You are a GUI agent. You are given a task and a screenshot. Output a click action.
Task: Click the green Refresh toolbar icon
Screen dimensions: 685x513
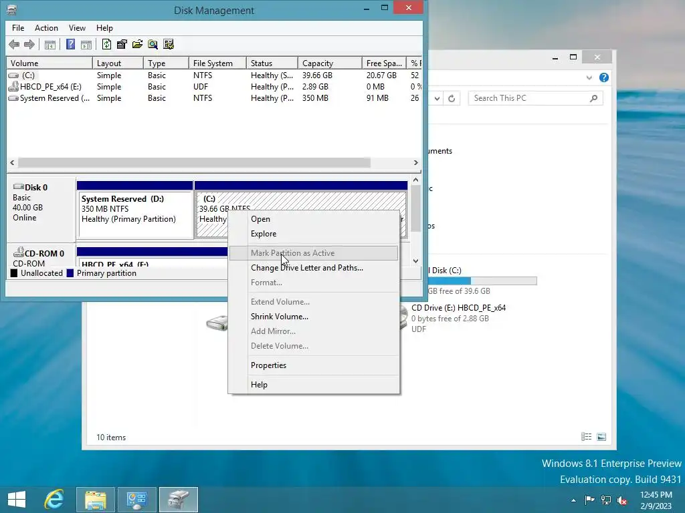[x=106, y=44]
